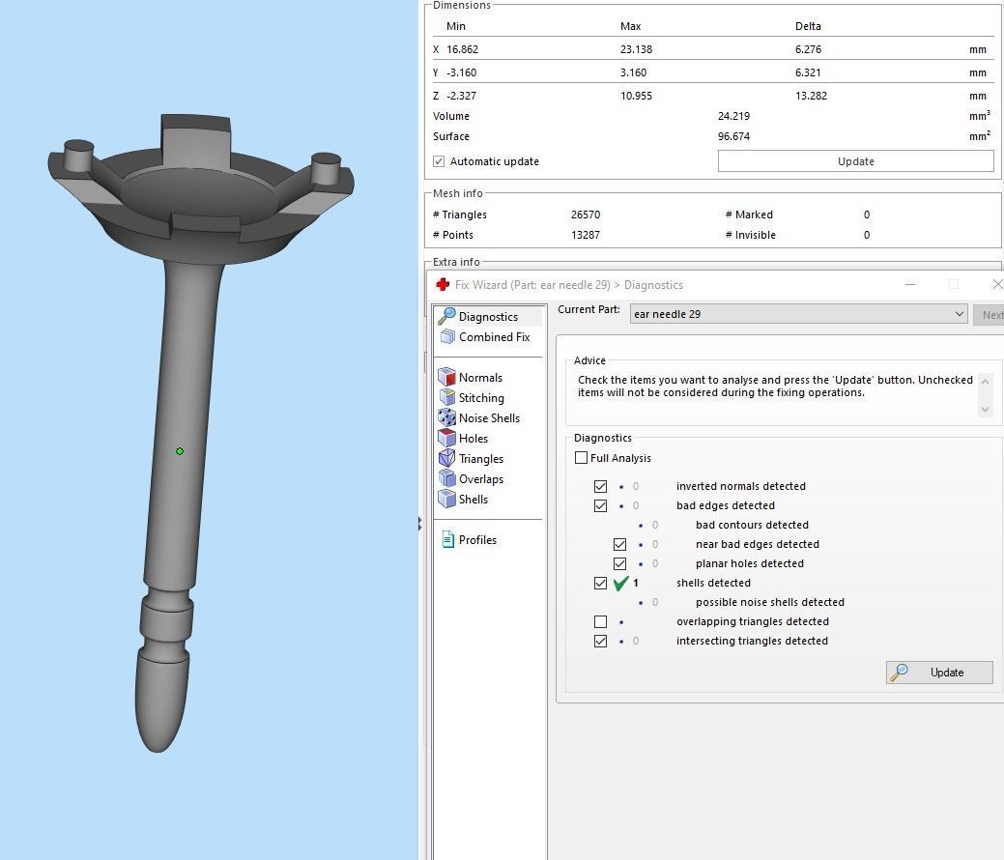The image size is (1004, 860).
Task: Open the Current Part dropdown
Action: pyautogui.click(x=798, y=314)
